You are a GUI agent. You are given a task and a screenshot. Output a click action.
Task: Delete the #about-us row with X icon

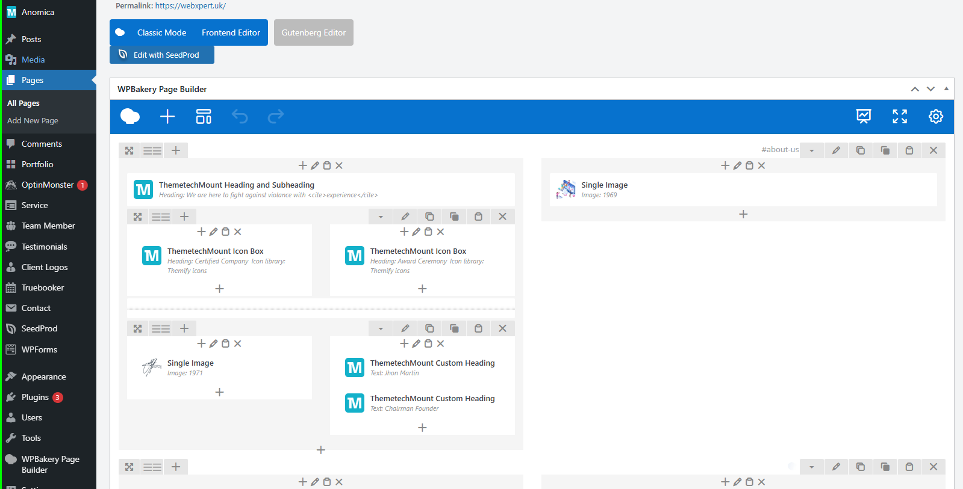point(933,150)
